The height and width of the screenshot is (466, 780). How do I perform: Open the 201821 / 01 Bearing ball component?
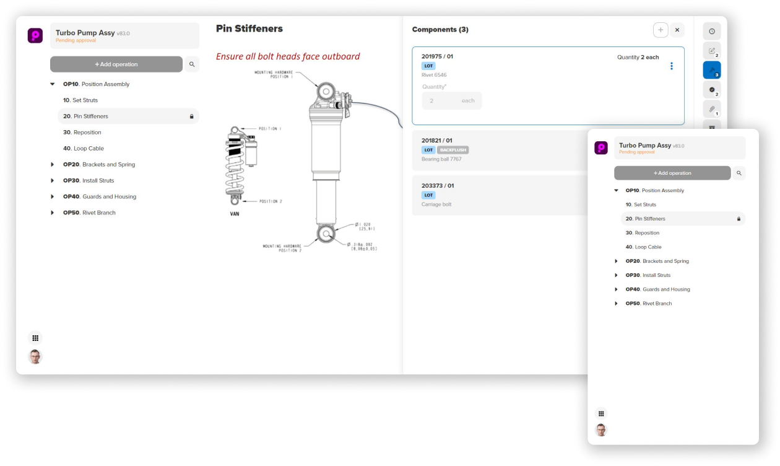500,150
